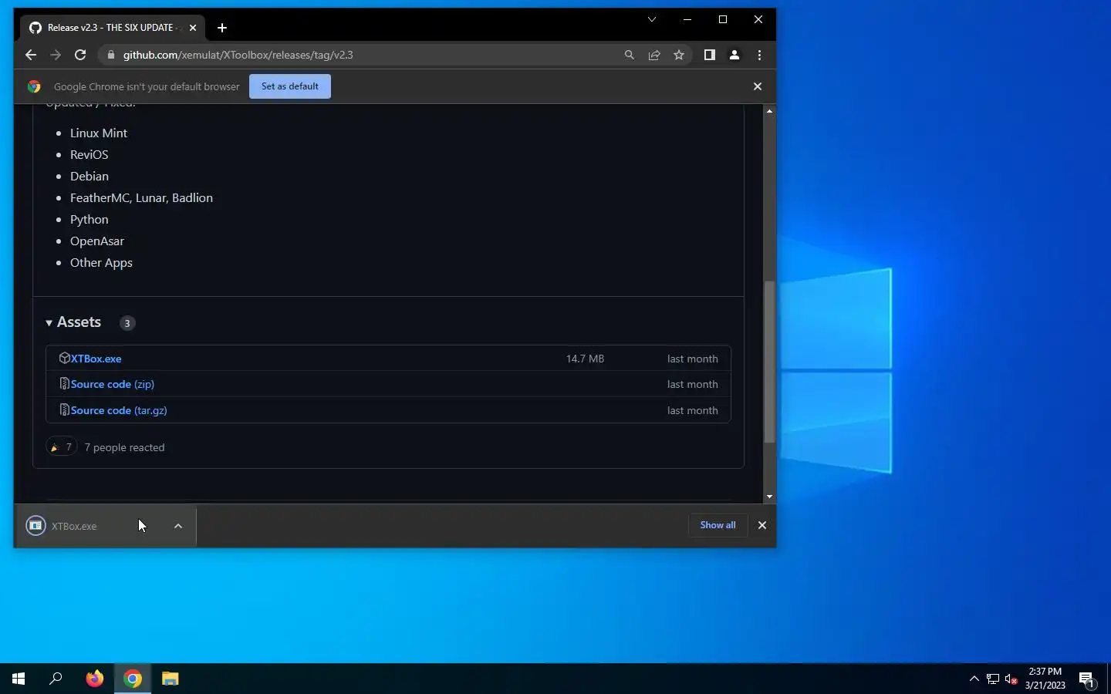Click 'OpenAsar' list item
This screenshot has width=1111, height=694.
[97, 241]
